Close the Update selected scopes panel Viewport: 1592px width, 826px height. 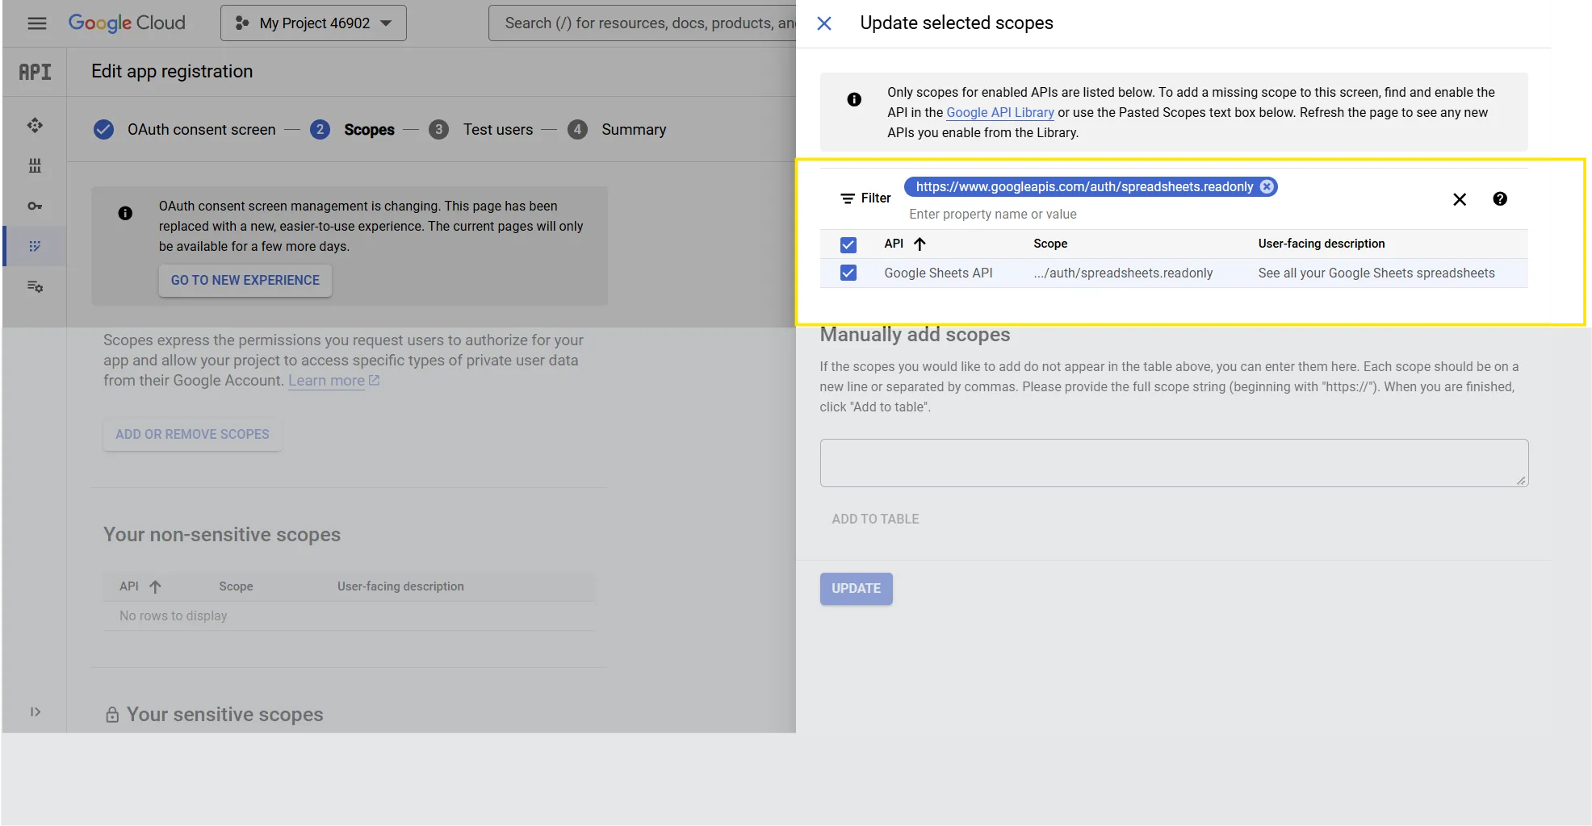pos(824,23)
